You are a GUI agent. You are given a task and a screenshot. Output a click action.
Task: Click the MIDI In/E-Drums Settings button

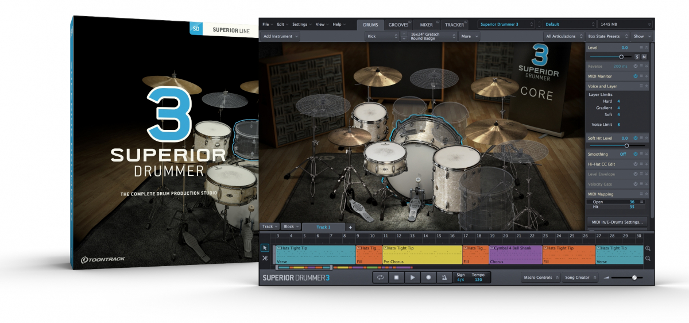[617, 222]
